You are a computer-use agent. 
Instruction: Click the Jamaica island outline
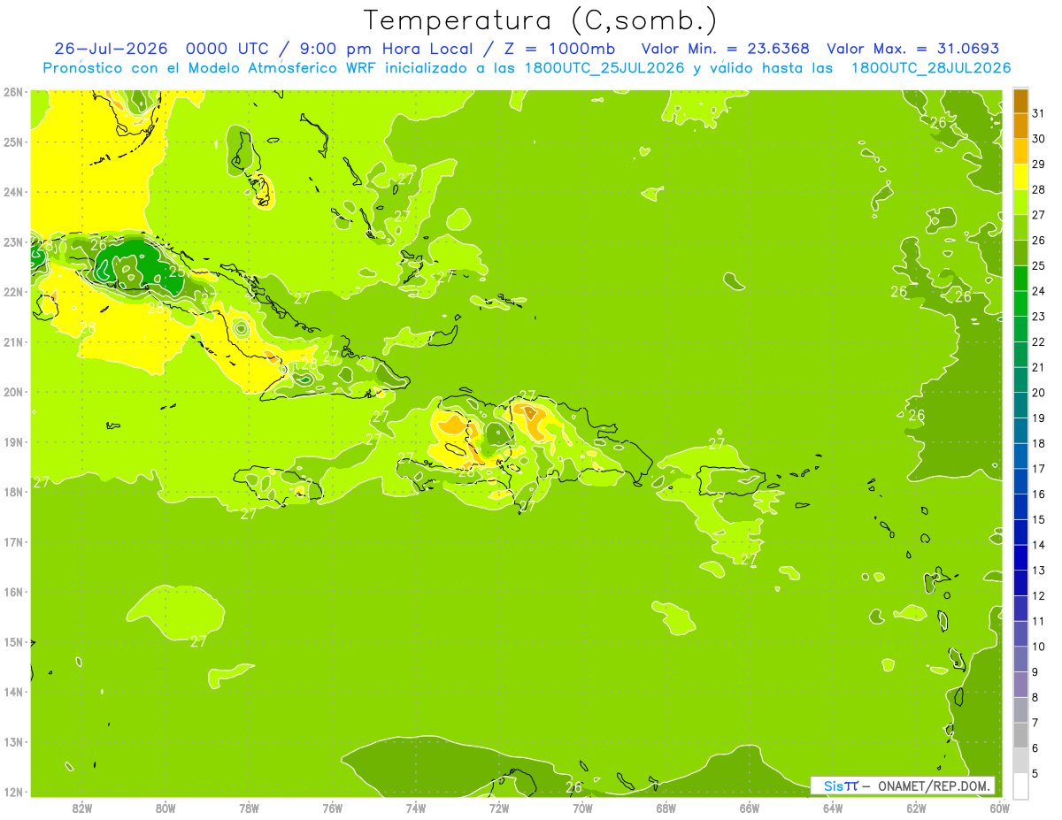277,486
